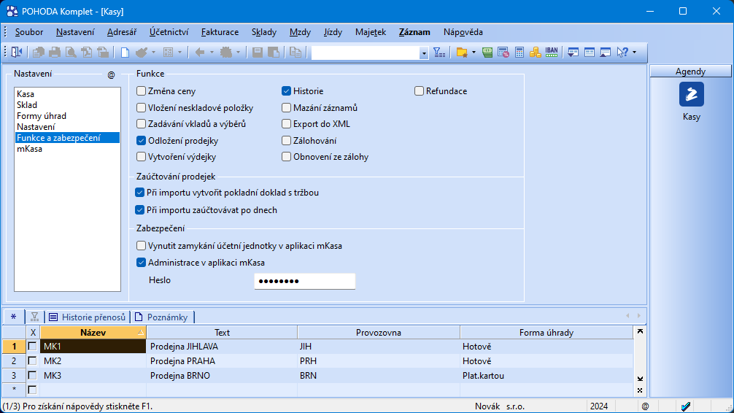
Task: Enable the Zálohování checkbox
Action: 286,141
